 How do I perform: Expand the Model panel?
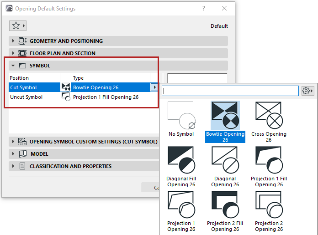pos(13,154)
